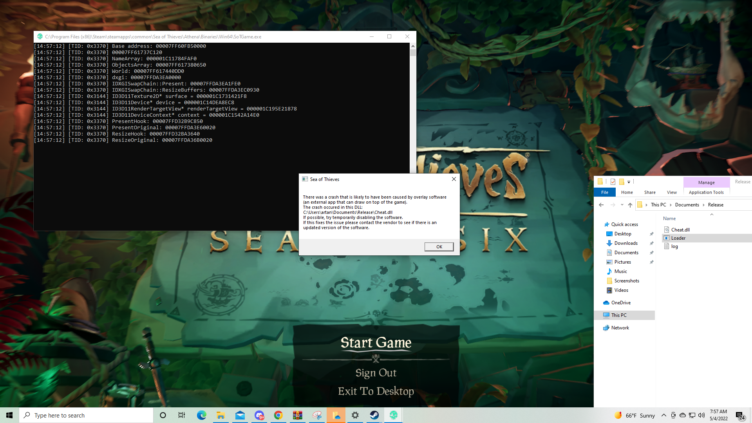Screen dimensions: 752x423
Task: Open Pictures in the navigation pane
Action: 622,262
